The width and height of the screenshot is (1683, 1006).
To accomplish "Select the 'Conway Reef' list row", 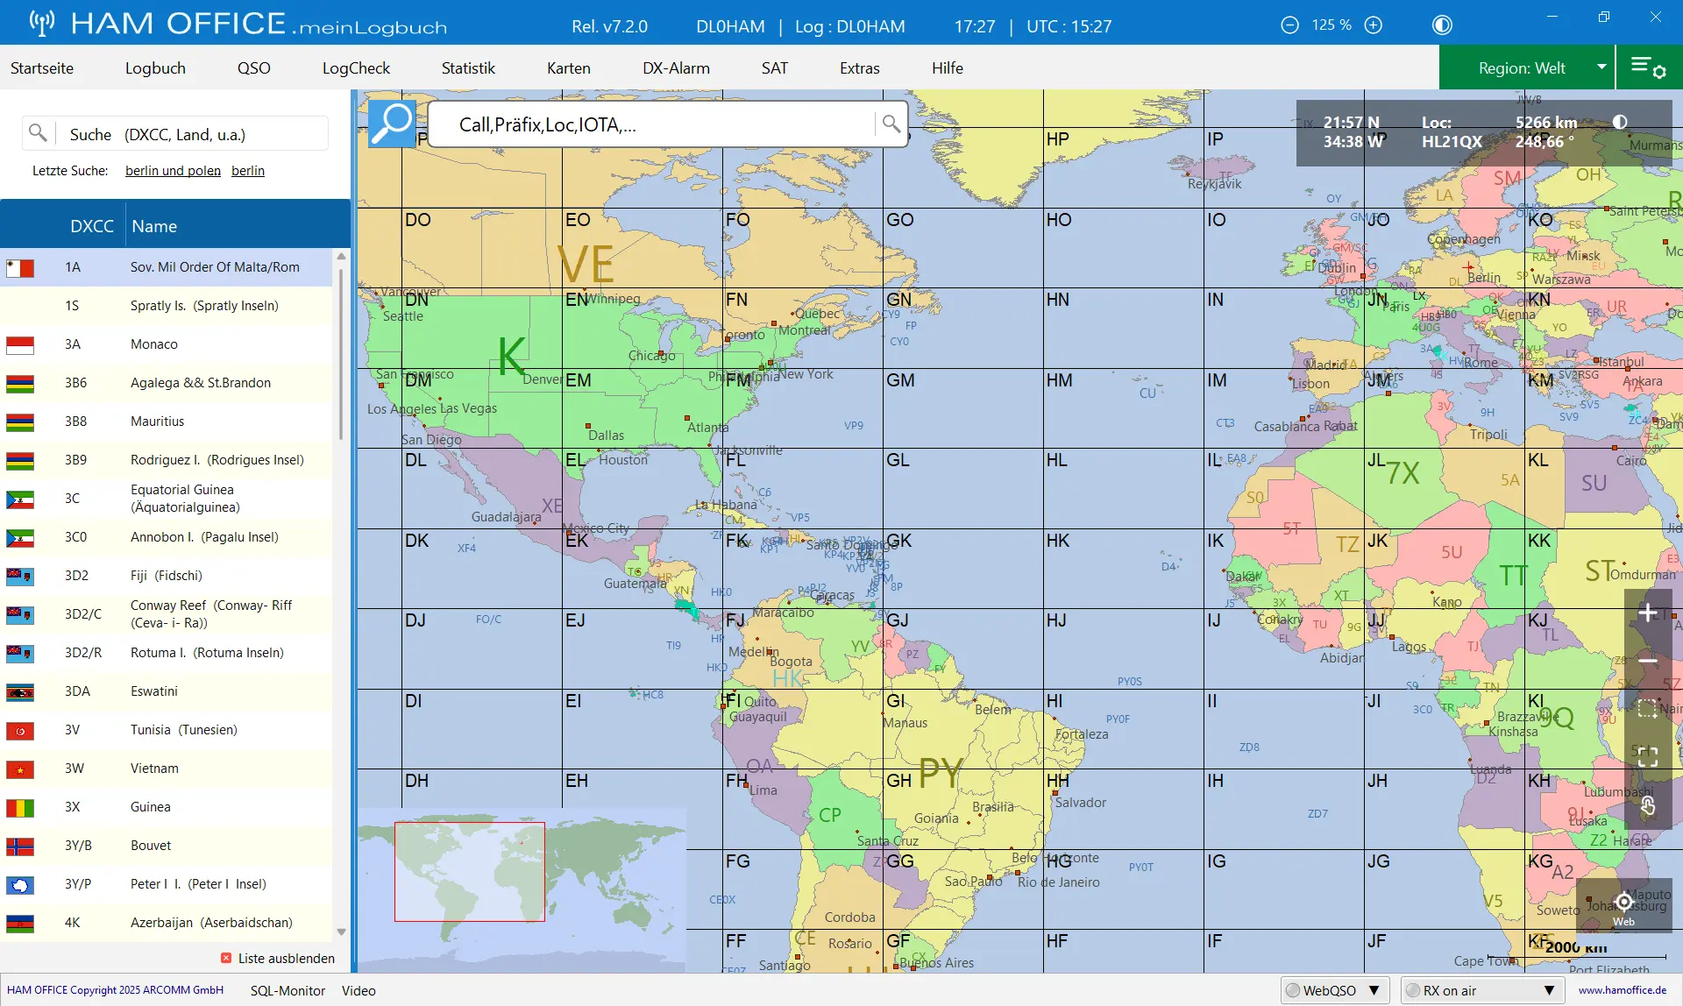I will point(167,614).
